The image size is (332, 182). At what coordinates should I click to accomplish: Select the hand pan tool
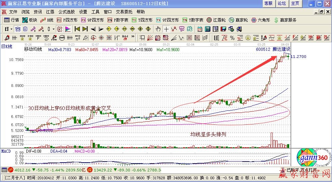coord(158,29)
